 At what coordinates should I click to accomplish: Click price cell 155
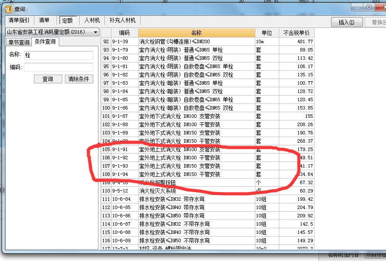(297, 116)
